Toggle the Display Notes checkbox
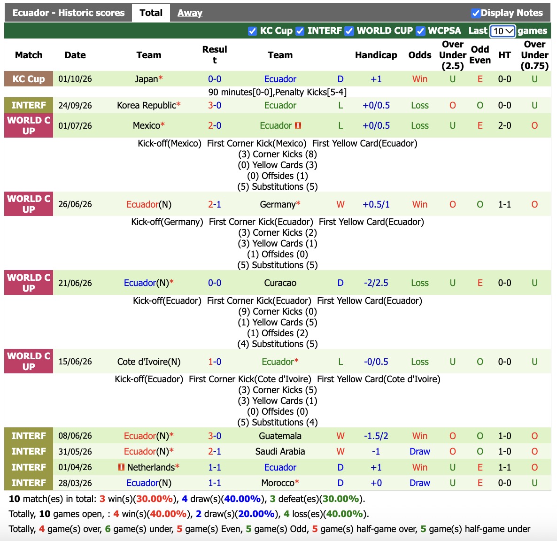557x541 pixels. 476,13
